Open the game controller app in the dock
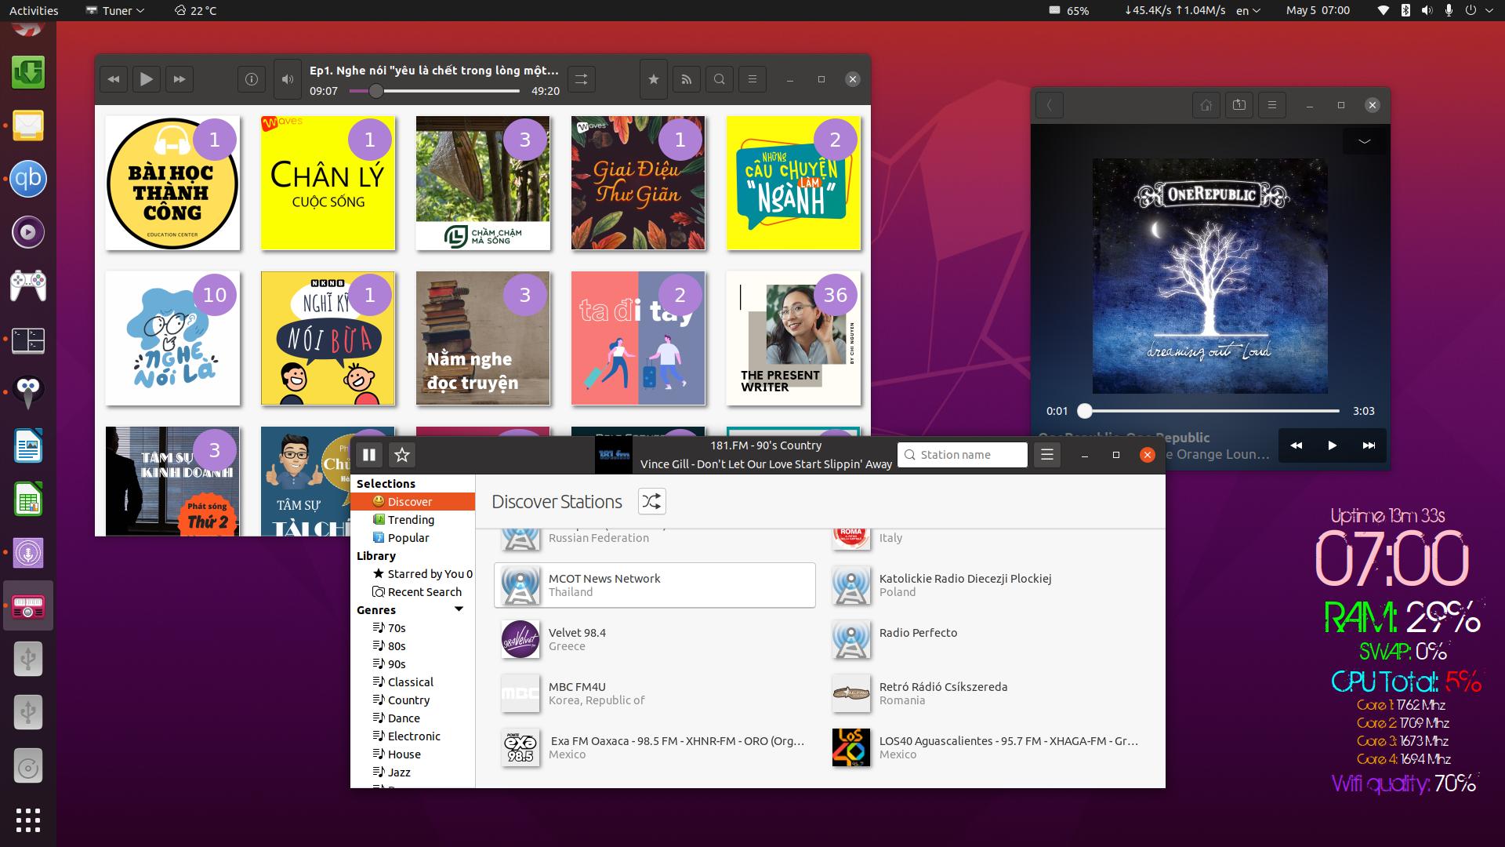This screenshot has height=847, width=1505. [x=28, y=285]
